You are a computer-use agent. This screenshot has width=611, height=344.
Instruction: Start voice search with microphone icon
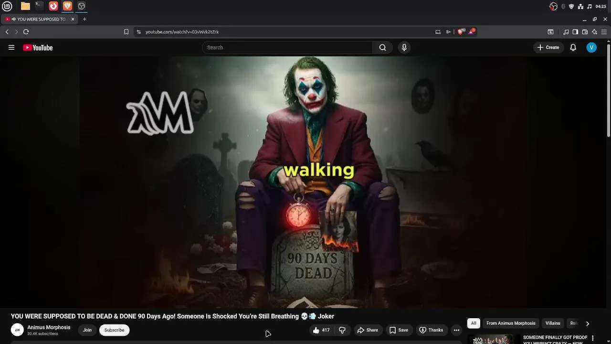click(x=404, y=47)
